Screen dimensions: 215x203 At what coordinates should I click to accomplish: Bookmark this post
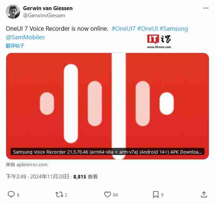point(156,194)
